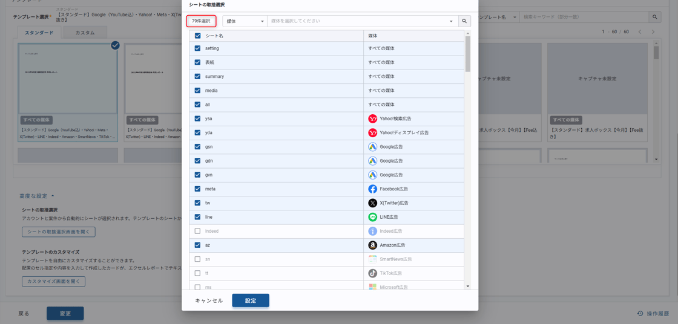Click the Google Ads icon in gsn row

click(372, 147)
